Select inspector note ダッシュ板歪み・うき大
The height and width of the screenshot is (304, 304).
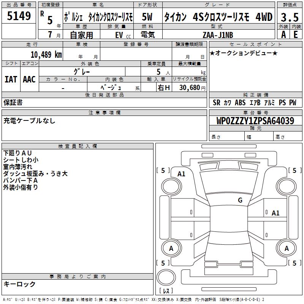35,174
